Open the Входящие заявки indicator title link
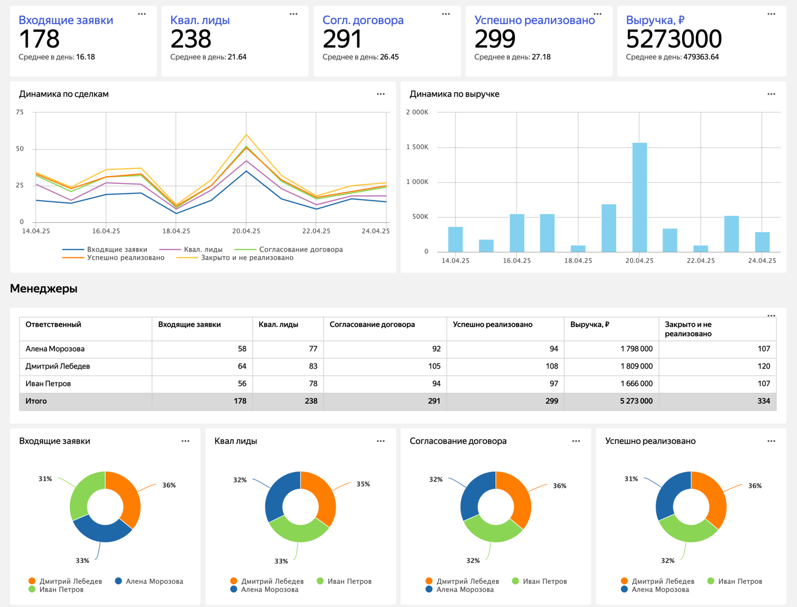 pos(66,20)
